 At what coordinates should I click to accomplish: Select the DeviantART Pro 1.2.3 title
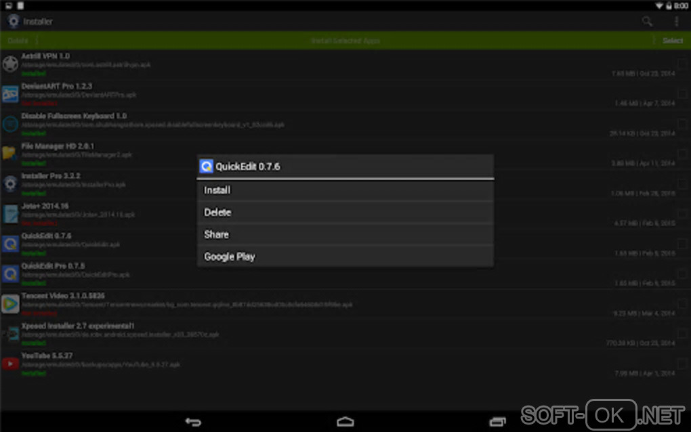[x=57, y=86]
